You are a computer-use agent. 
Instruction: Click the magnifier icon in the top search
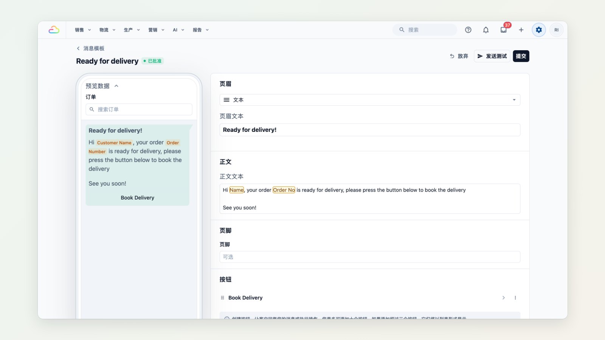402,30
